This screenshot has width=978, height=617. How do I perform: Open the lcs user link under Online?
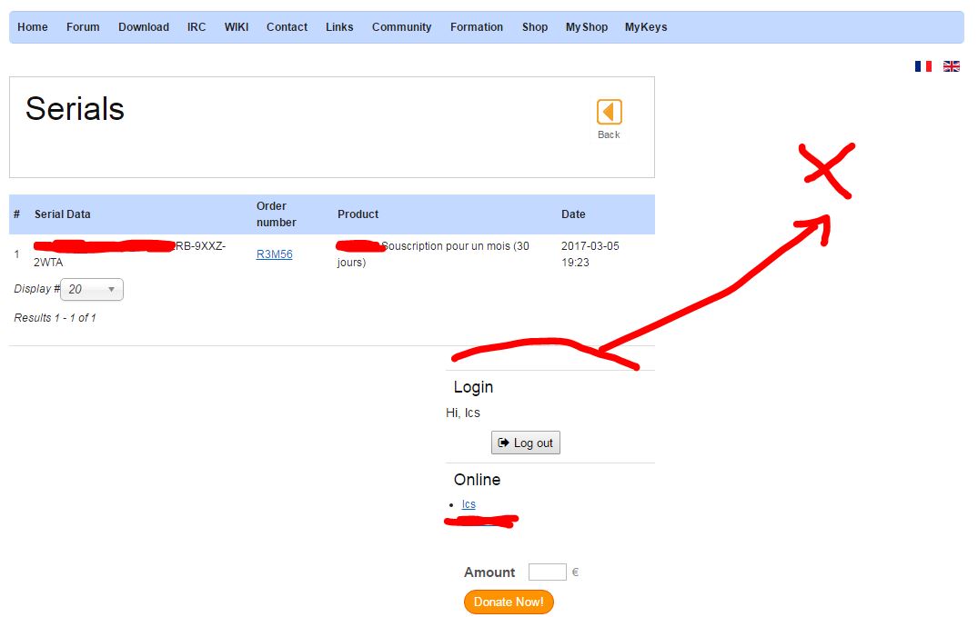(469, 504)
